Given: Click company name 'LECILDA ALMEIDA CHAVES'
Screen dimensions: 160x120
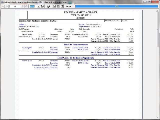Looking at the screenshot, I should tap(80, 12).
